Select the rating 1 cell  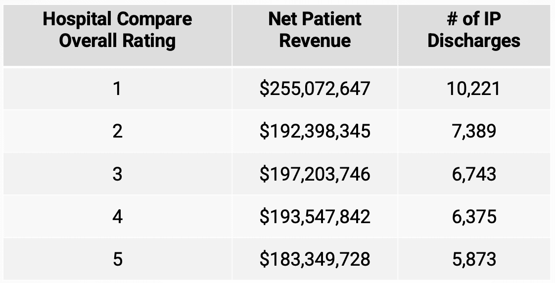(x=117, y=89)
